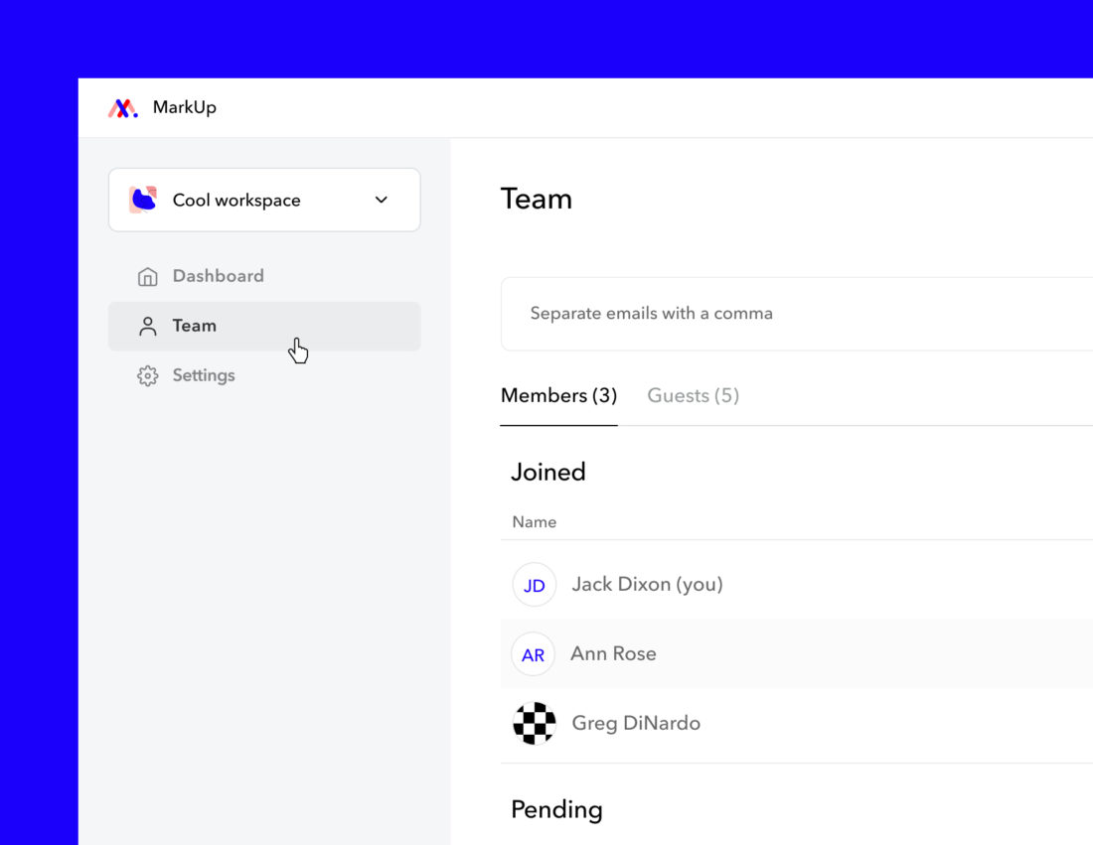Viewport: 1093px width, 845px height.
Task: Click the MarkUp title text
Action: 184,107
